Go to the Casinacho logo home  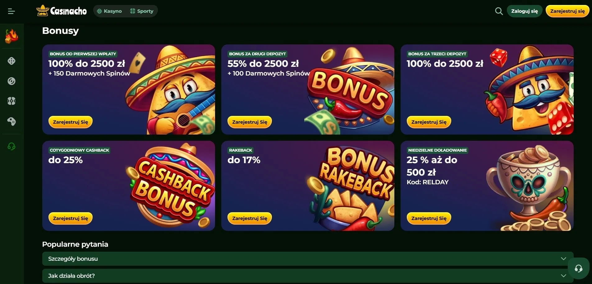[x=62, y=11]
